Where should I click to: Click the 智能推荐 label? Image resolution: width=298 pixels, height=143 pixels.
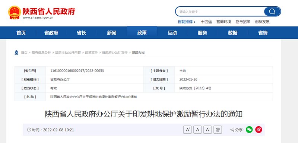pos(187,22)
